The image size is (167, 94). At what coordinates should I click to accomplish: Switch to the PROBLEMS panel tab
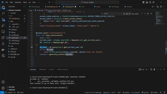[43, 69]
